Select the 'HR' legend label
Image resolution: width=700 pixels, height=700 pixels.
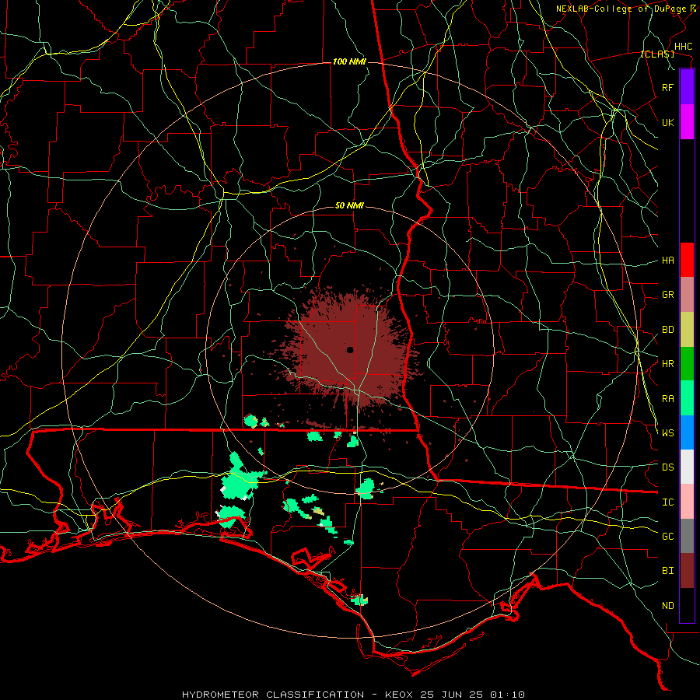pos(667,364)
